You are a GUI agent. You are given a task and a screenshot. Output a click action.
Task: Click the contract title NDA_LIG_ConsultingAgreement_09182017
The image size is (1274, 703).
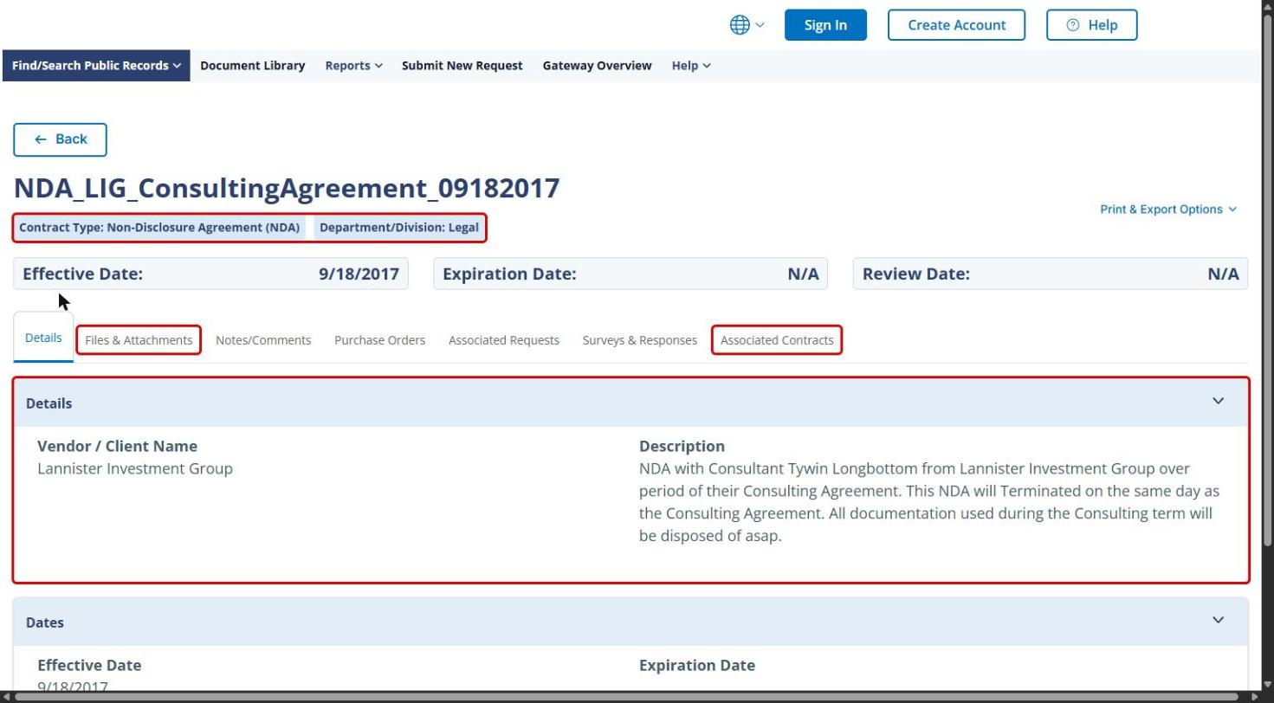[x=287, y=188]
